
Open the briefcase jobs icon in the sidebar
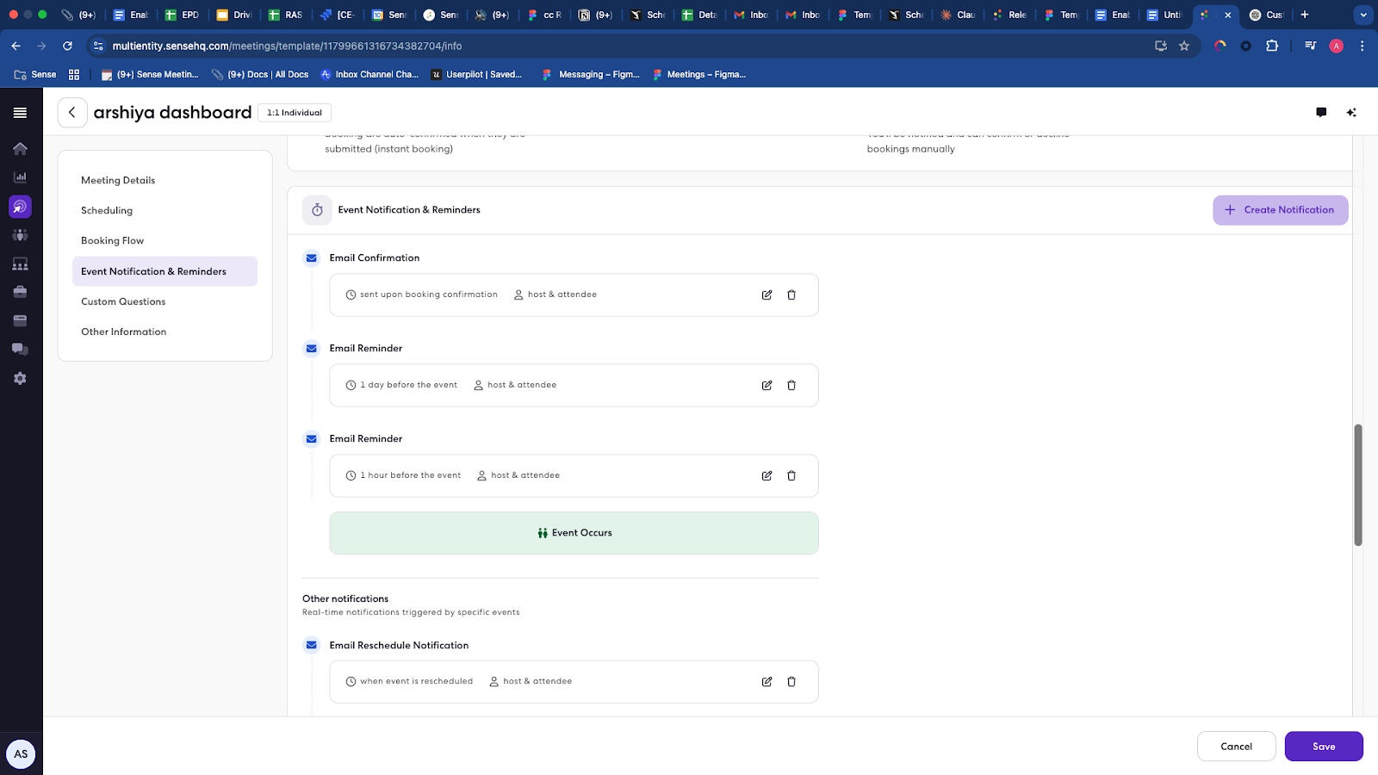[x=20, y=292]
